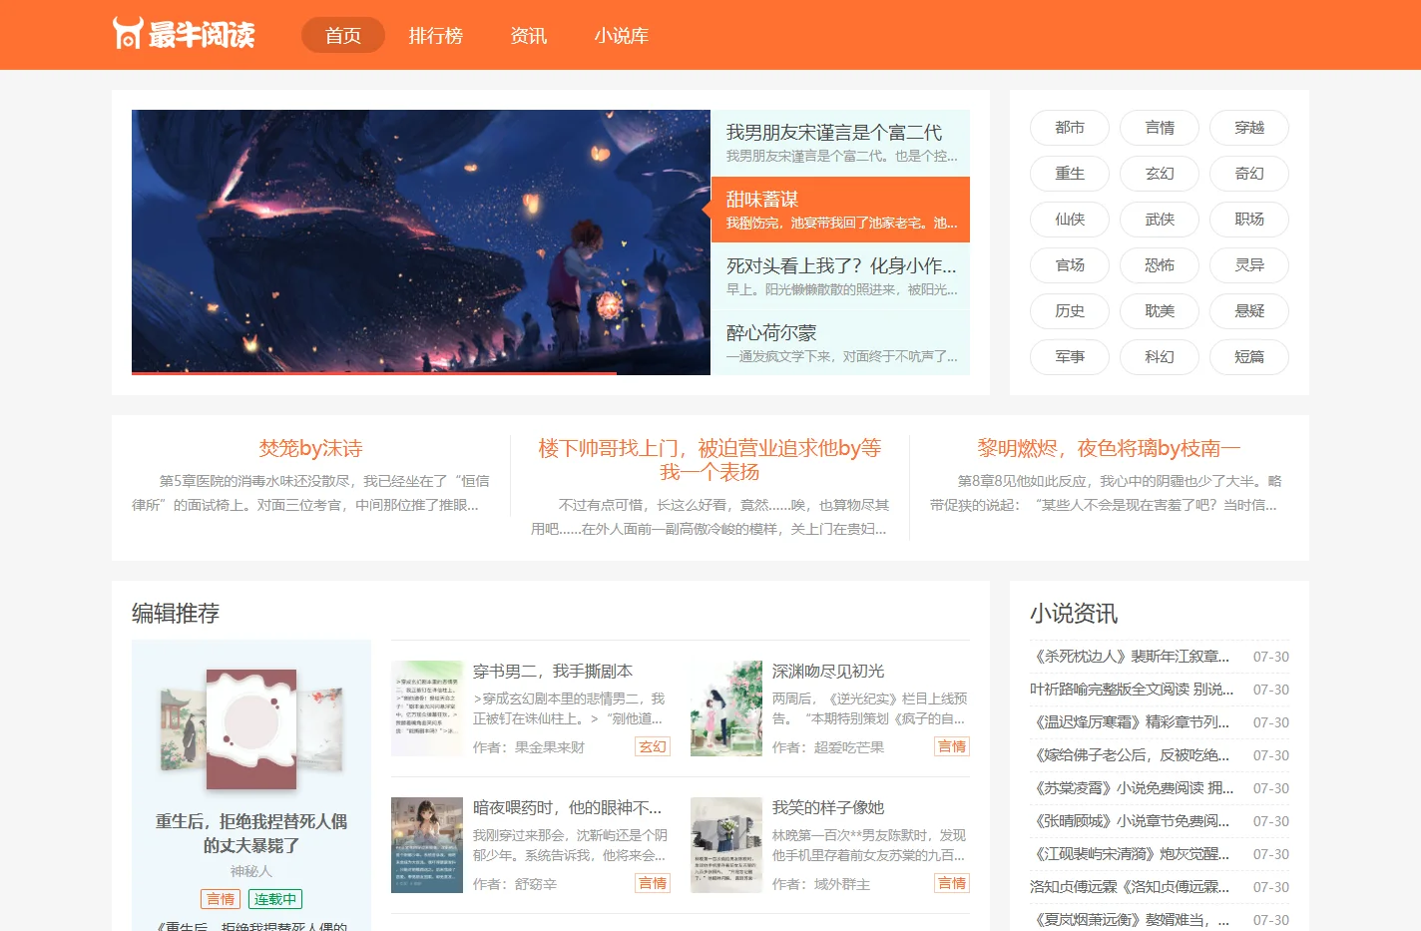Open the cover thumbnail of 我笑的样子像她

(x=726, y=845)
